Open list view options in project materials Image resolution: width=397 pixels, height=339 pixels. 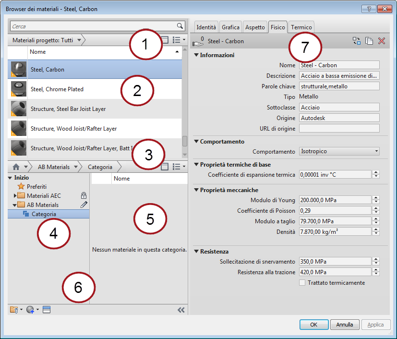point(179,40)
